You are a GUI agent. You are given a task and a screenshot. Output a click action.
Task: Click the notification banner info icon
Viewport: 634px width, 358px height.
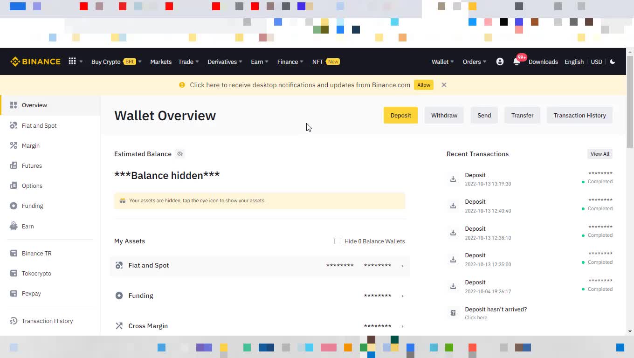[182, 85]
